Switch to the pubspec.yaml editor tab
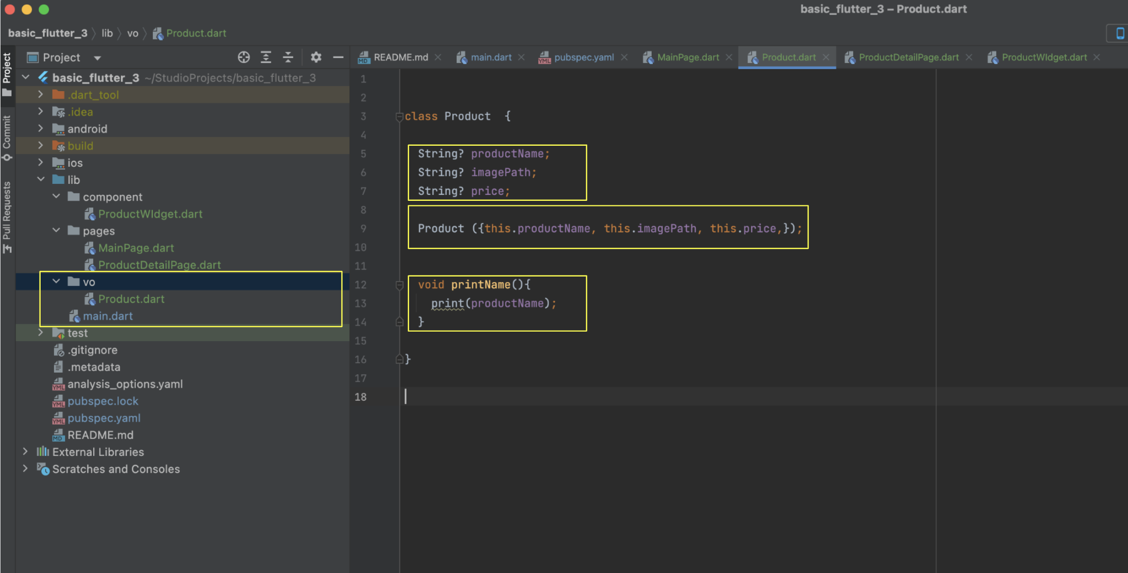This screenshot has height=573, width=1128. [x=583, y=57]
